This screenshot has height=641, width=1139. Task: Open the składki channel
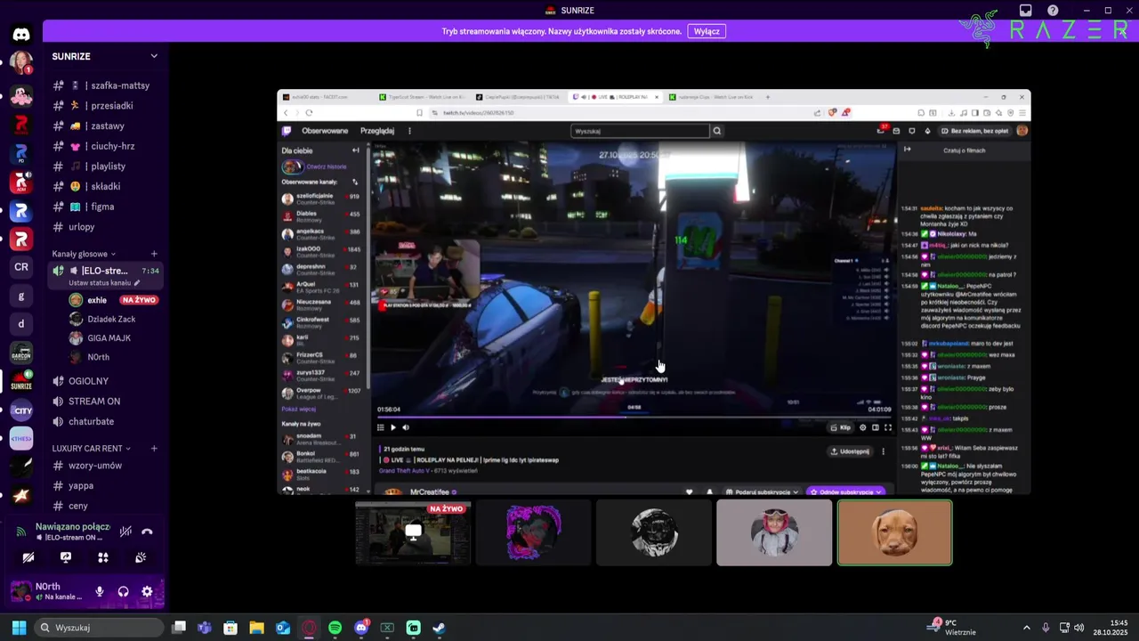(107, 186)
